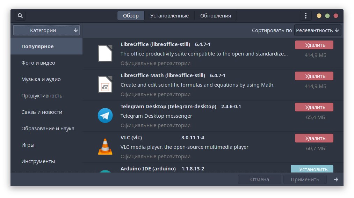Click Удалить for Telegram Desktop
Image resolution: width=354 pixels, height=198 pixels.
point(314,107)
